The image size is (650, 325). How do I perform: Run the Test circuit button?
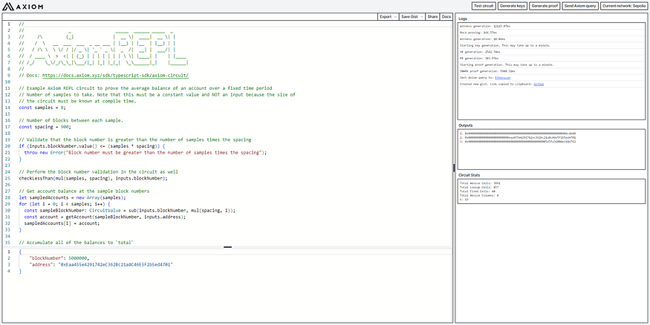(x=484, y=6)
